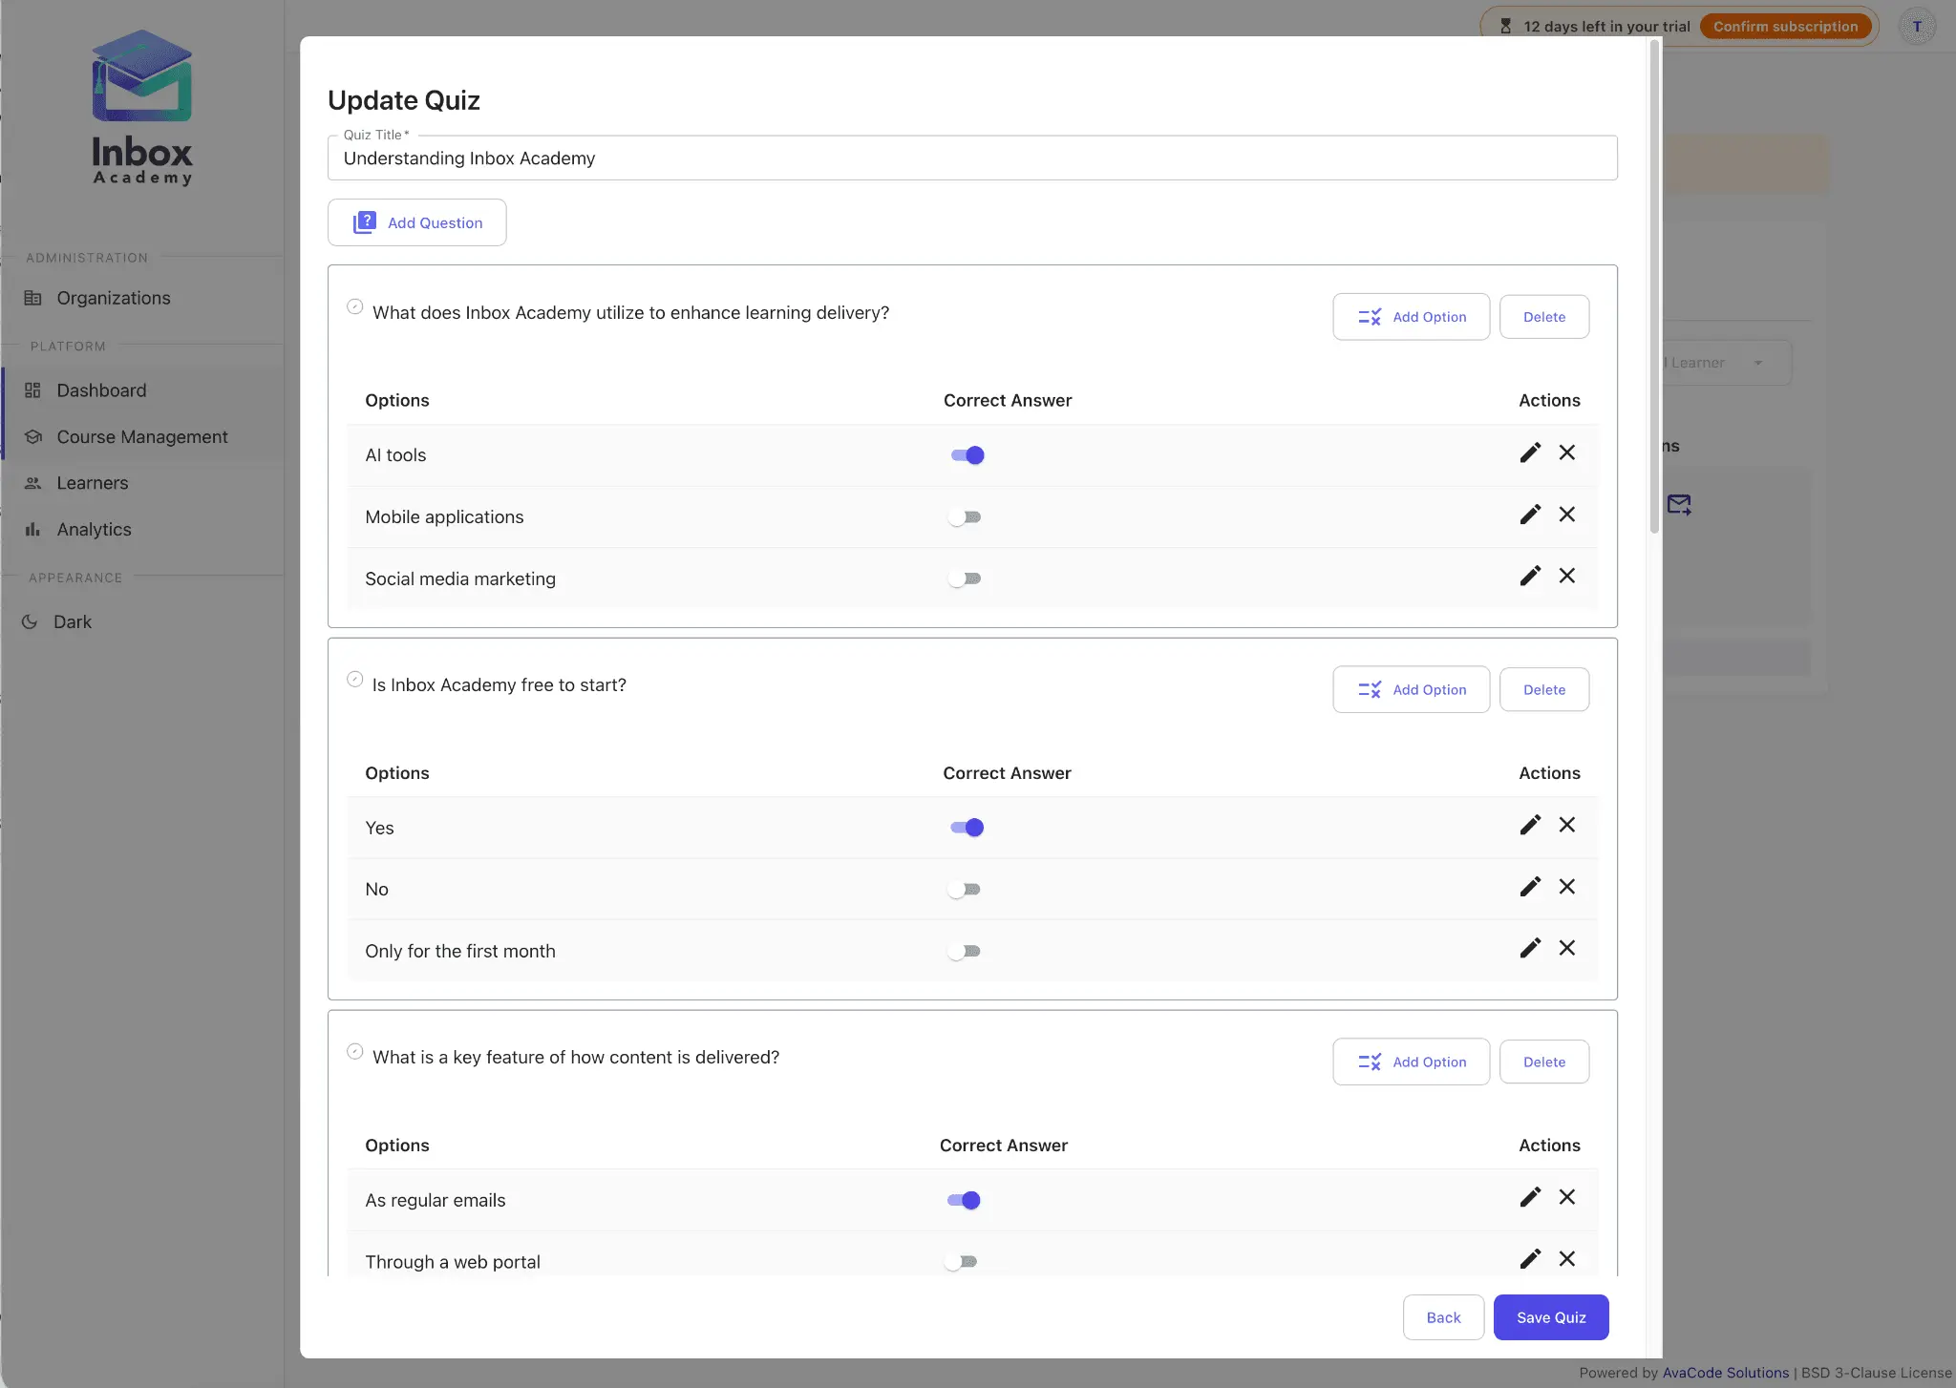Toggle correct answer for 'AI tools'
This screenshot has width=1956, height=1388.
pos(967,455)
